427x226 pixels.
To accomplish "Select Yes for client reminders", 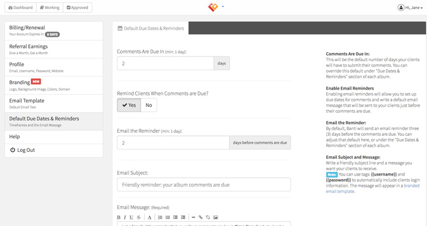I will pos(129,105).
